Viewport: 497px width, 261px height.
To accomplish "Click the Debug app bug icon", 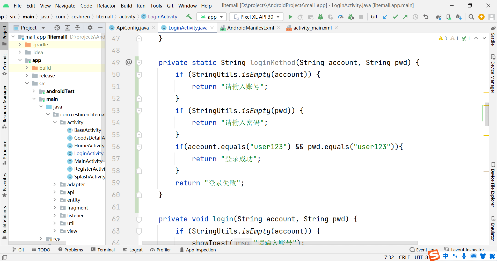I will [320, 17].
